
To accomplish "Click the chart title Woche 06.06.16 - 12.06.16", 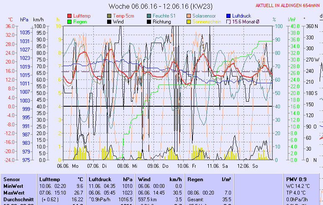I will pos(160,6).
